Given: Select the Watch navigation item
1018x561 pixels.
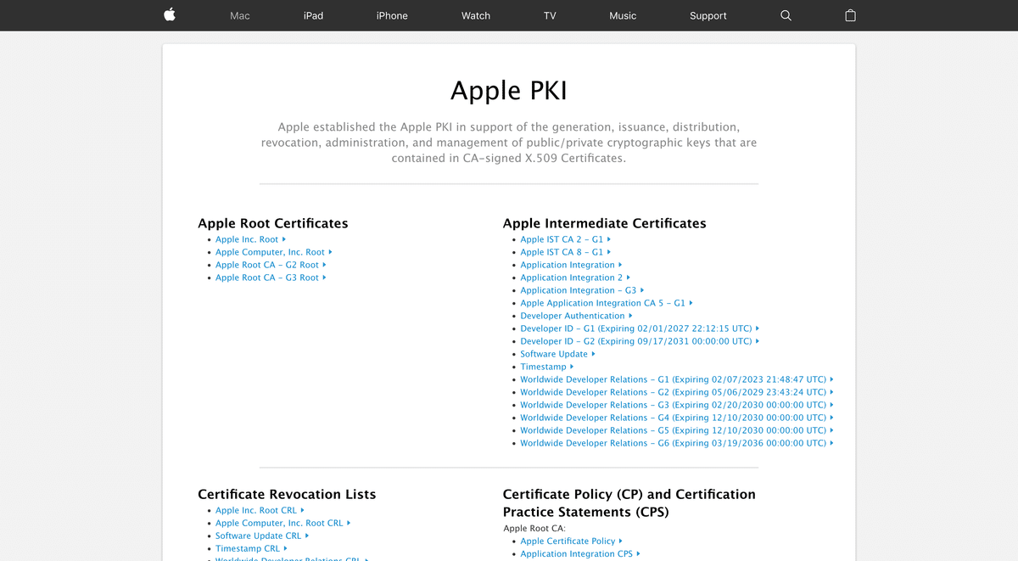Looking at the screenshot, I should pyautogui.click(x=475, y=15).
